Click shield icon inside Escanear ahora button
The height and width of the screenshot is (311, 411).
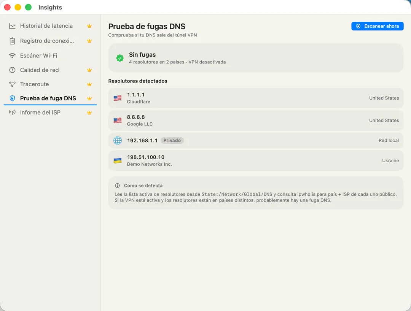pos(358,26)
